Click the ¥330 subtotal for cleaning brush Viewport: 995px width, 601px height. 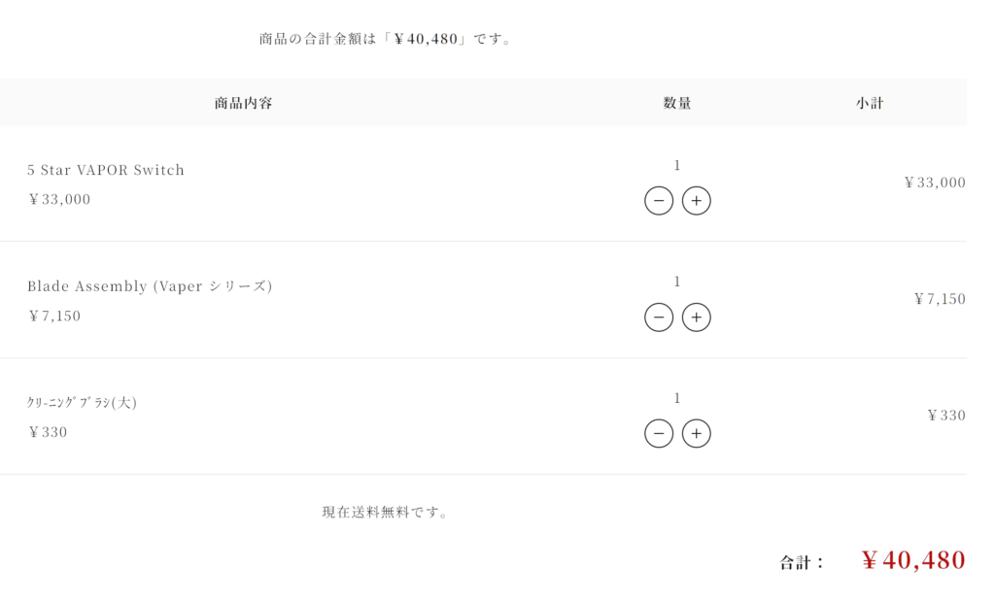[x=946, y=416]
